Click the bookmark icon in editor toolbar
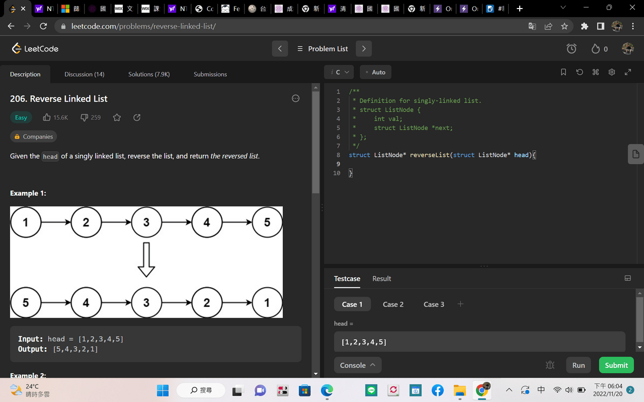 coord(563,72)
